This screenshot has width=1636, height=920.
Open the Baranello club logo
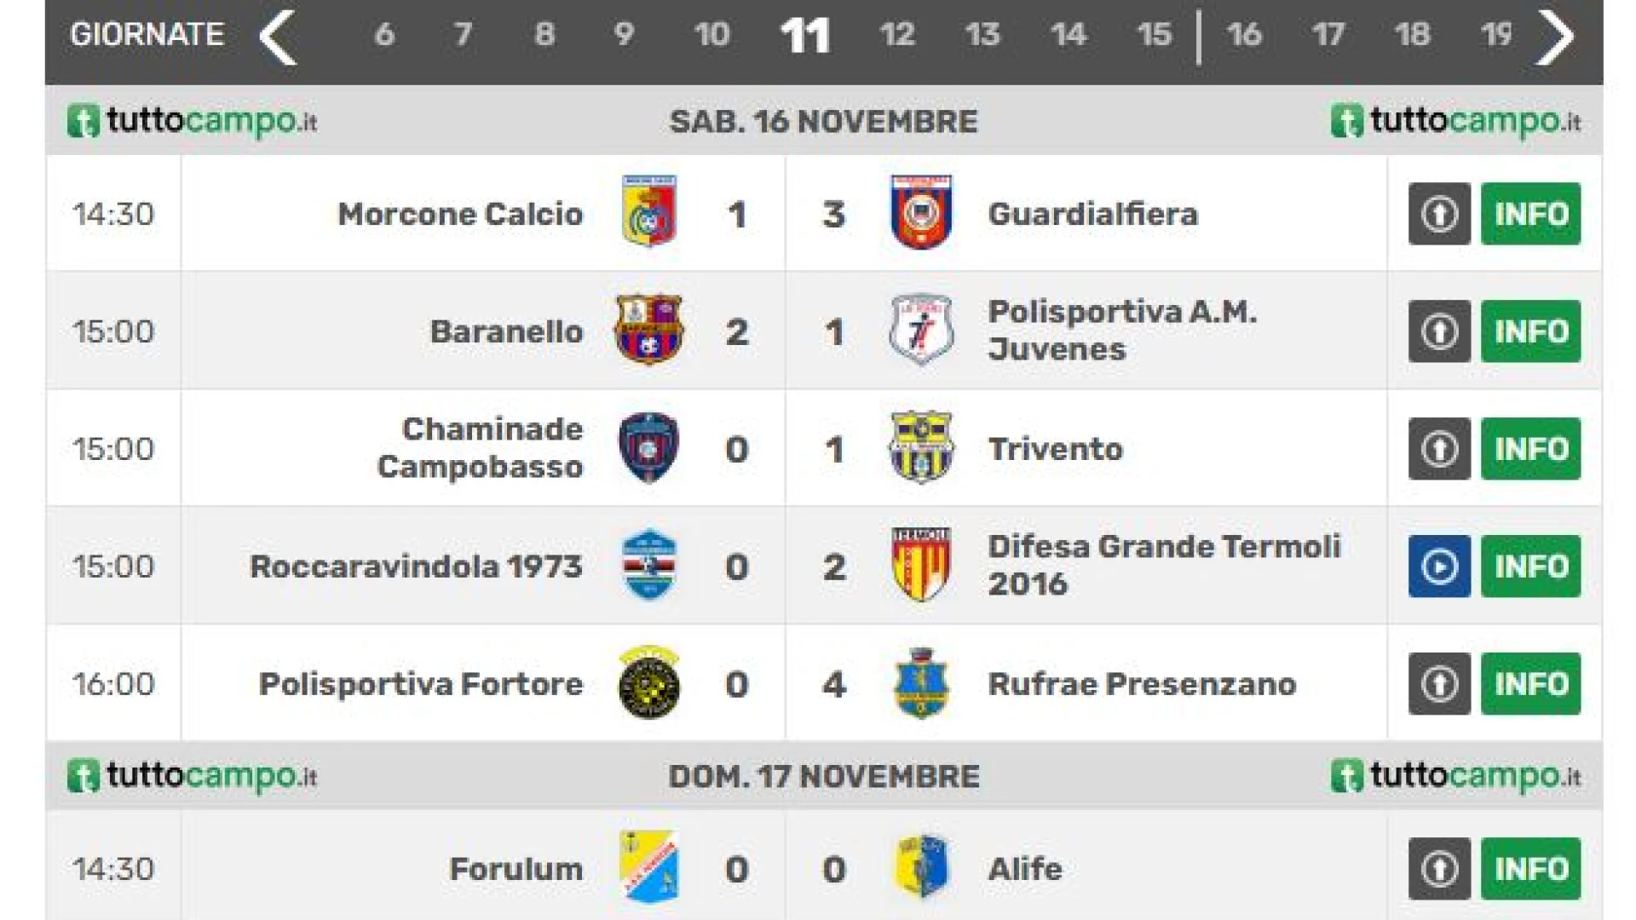(649, 330)
